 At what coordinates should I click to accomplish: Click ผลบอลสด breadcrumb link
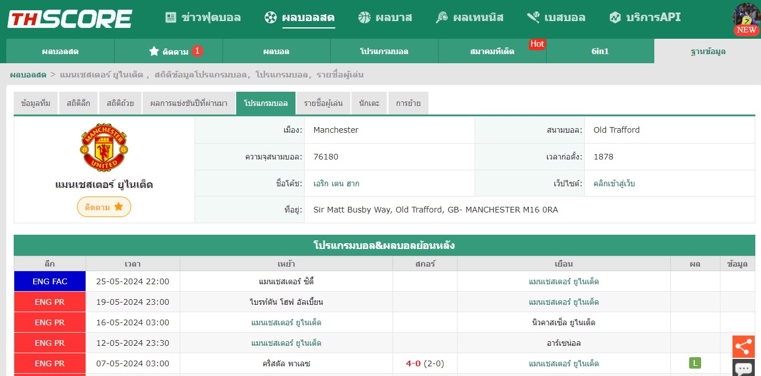click(28, 75)
